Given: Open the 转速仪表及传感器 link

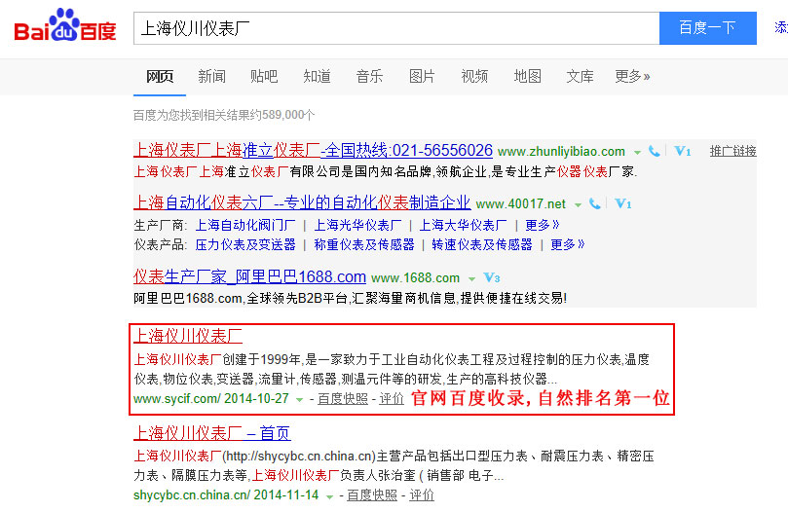Looking at the screenshot, I should tap(482, 244).
